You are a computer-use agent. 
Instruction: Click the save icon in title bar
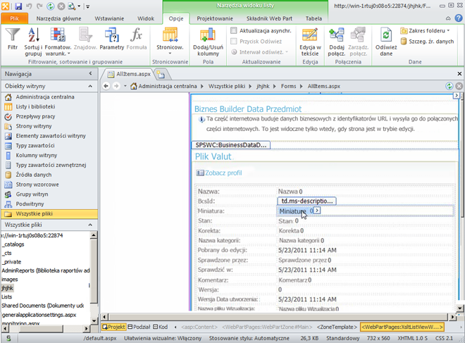point(18,6)
